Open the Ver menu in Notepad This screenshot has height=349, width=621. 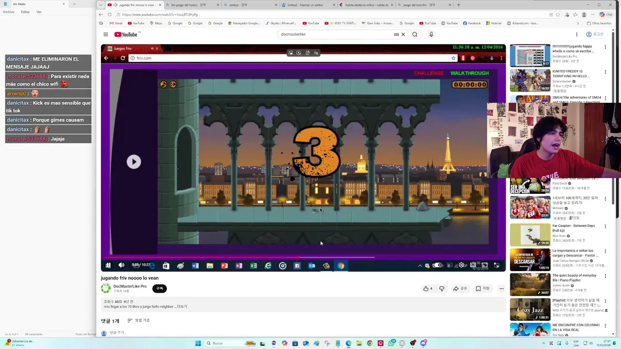pos(39,12)
